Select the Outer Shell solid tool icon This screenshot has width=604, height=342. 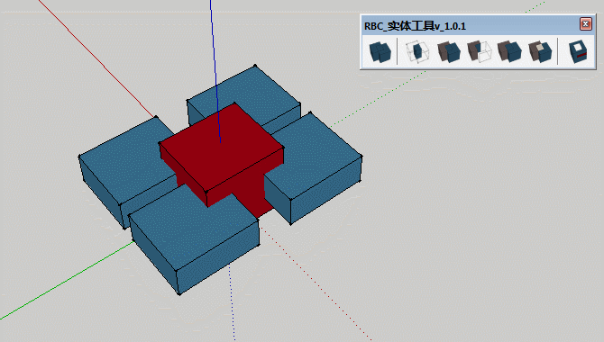380,51
